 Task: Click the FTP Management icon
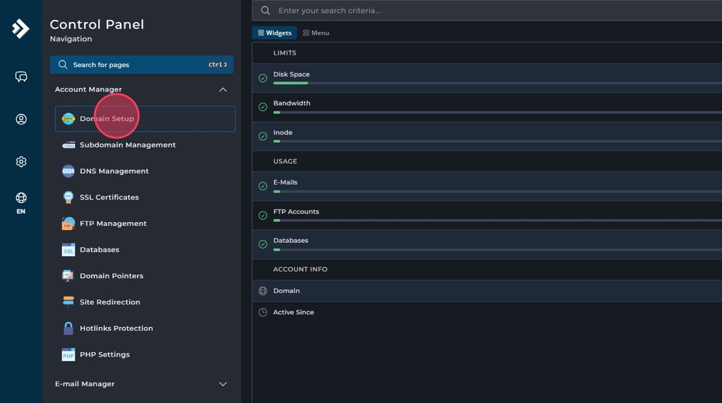point(68,223)
